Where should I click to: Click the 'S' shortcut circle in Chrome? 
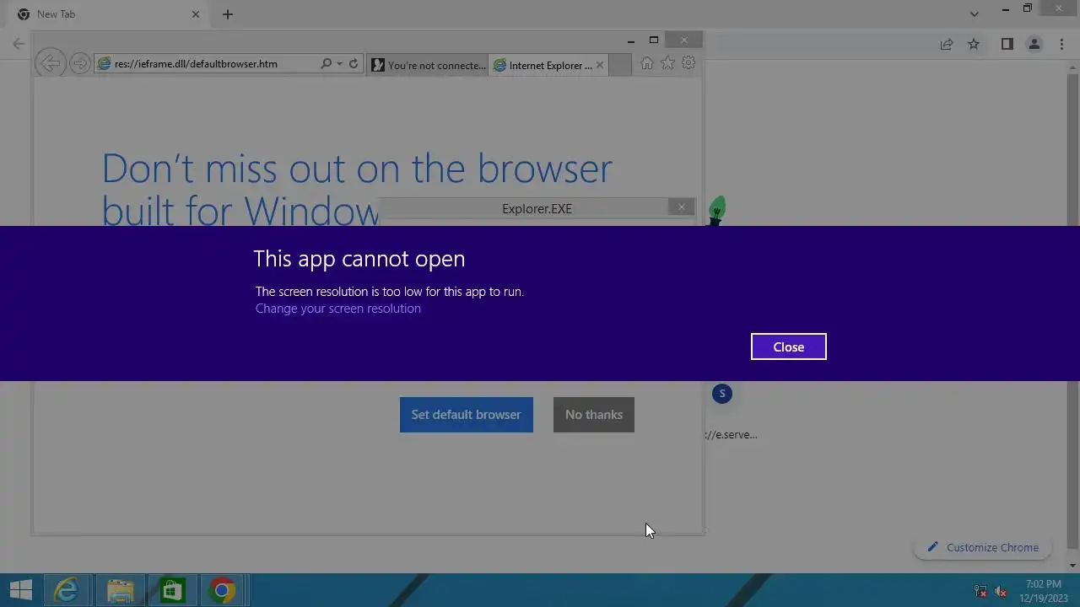721,394
